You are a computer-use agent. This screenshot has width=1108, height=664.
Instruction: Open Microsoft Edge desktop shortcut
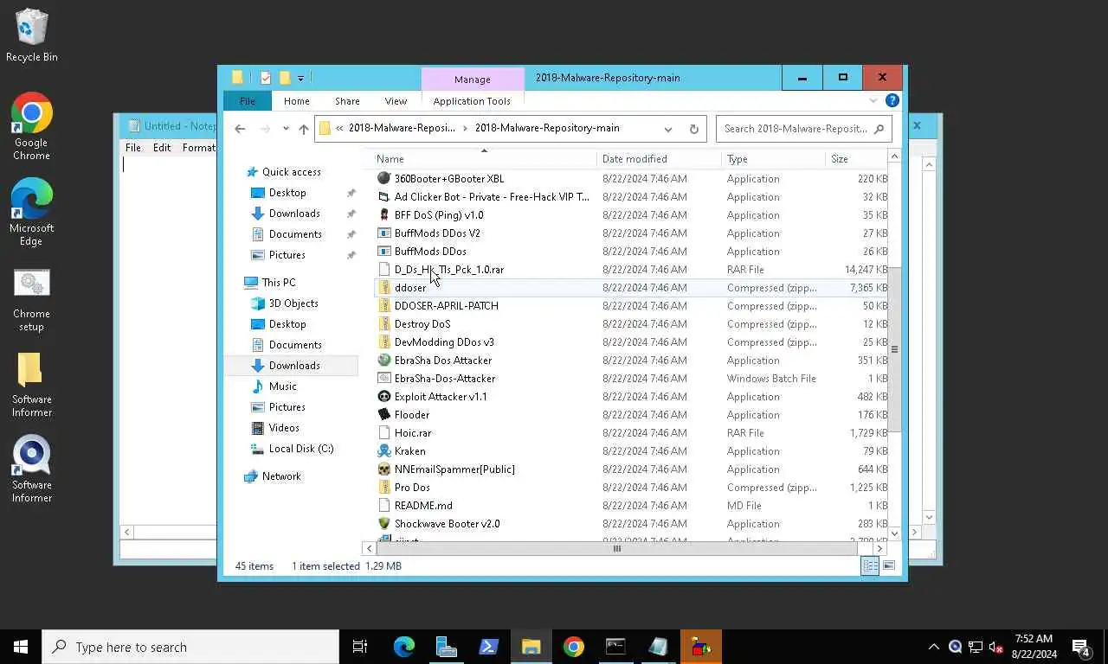[31, 212]
